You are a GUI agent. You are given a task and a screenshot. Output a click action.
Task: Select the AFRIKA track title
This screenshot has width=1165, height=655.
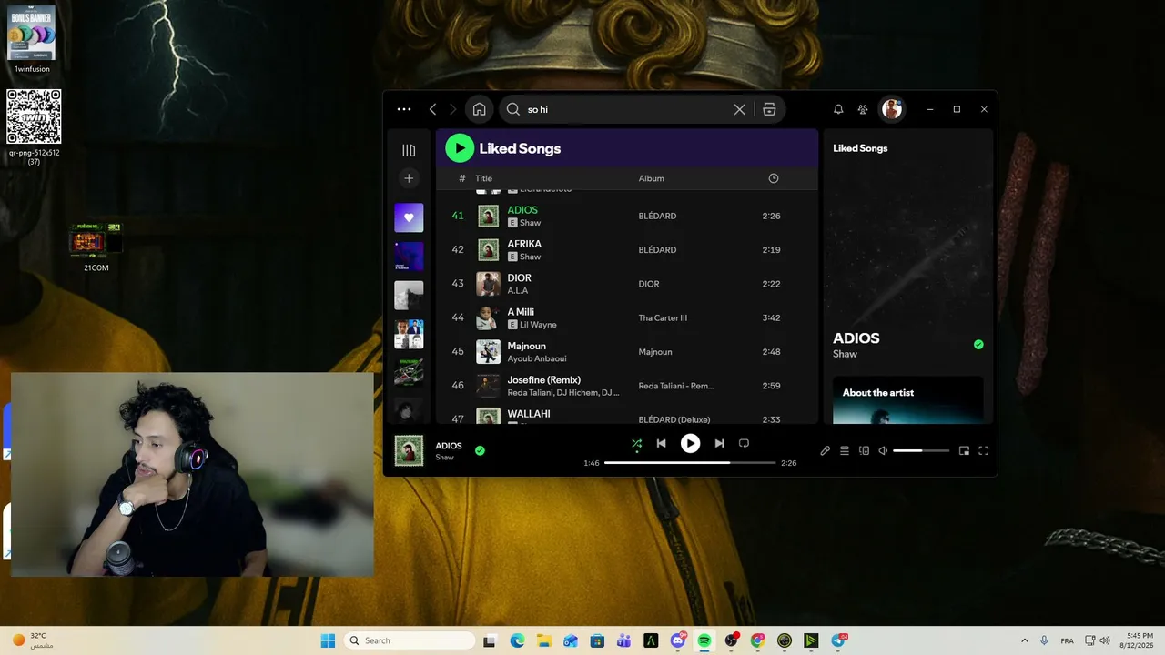(524, 244)
